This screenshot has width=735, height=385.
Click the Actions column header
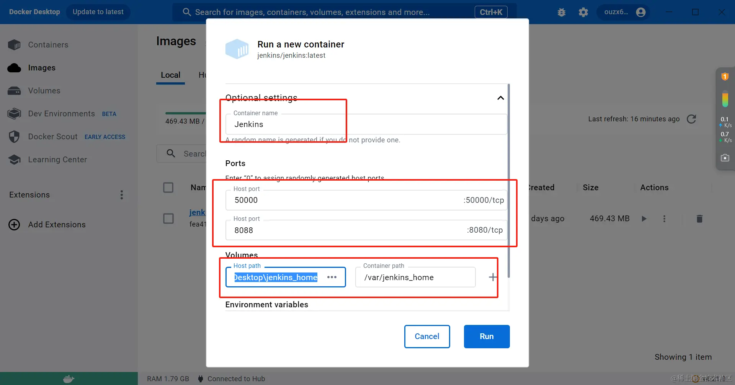coord(654,188)
